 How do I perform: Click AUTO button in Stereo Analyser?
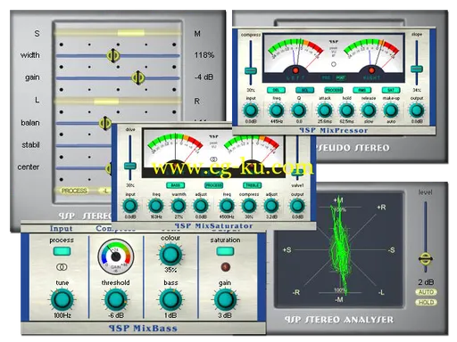pyautogui.click(x=426, y=292)
